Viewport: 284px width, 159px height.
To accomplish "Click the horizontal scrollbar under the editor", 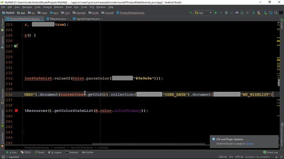I will click(x=149, y=144).
